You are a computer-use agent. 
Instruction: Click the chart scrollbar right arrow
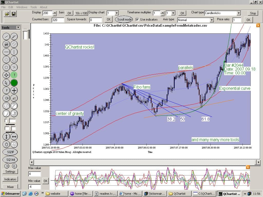pyautogui.click(x=258, y=162)
